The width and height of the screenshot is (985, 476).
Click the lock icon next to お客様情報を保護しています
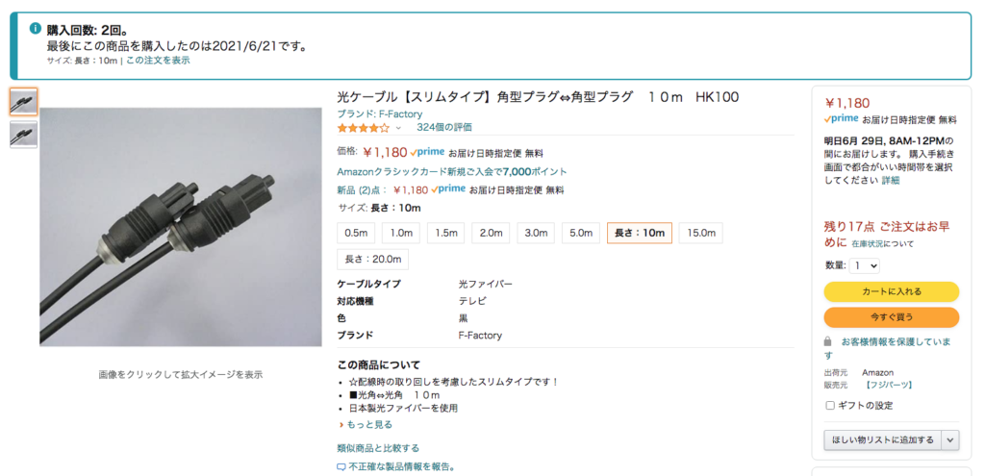pyautogui.click(x=828, y=341)
